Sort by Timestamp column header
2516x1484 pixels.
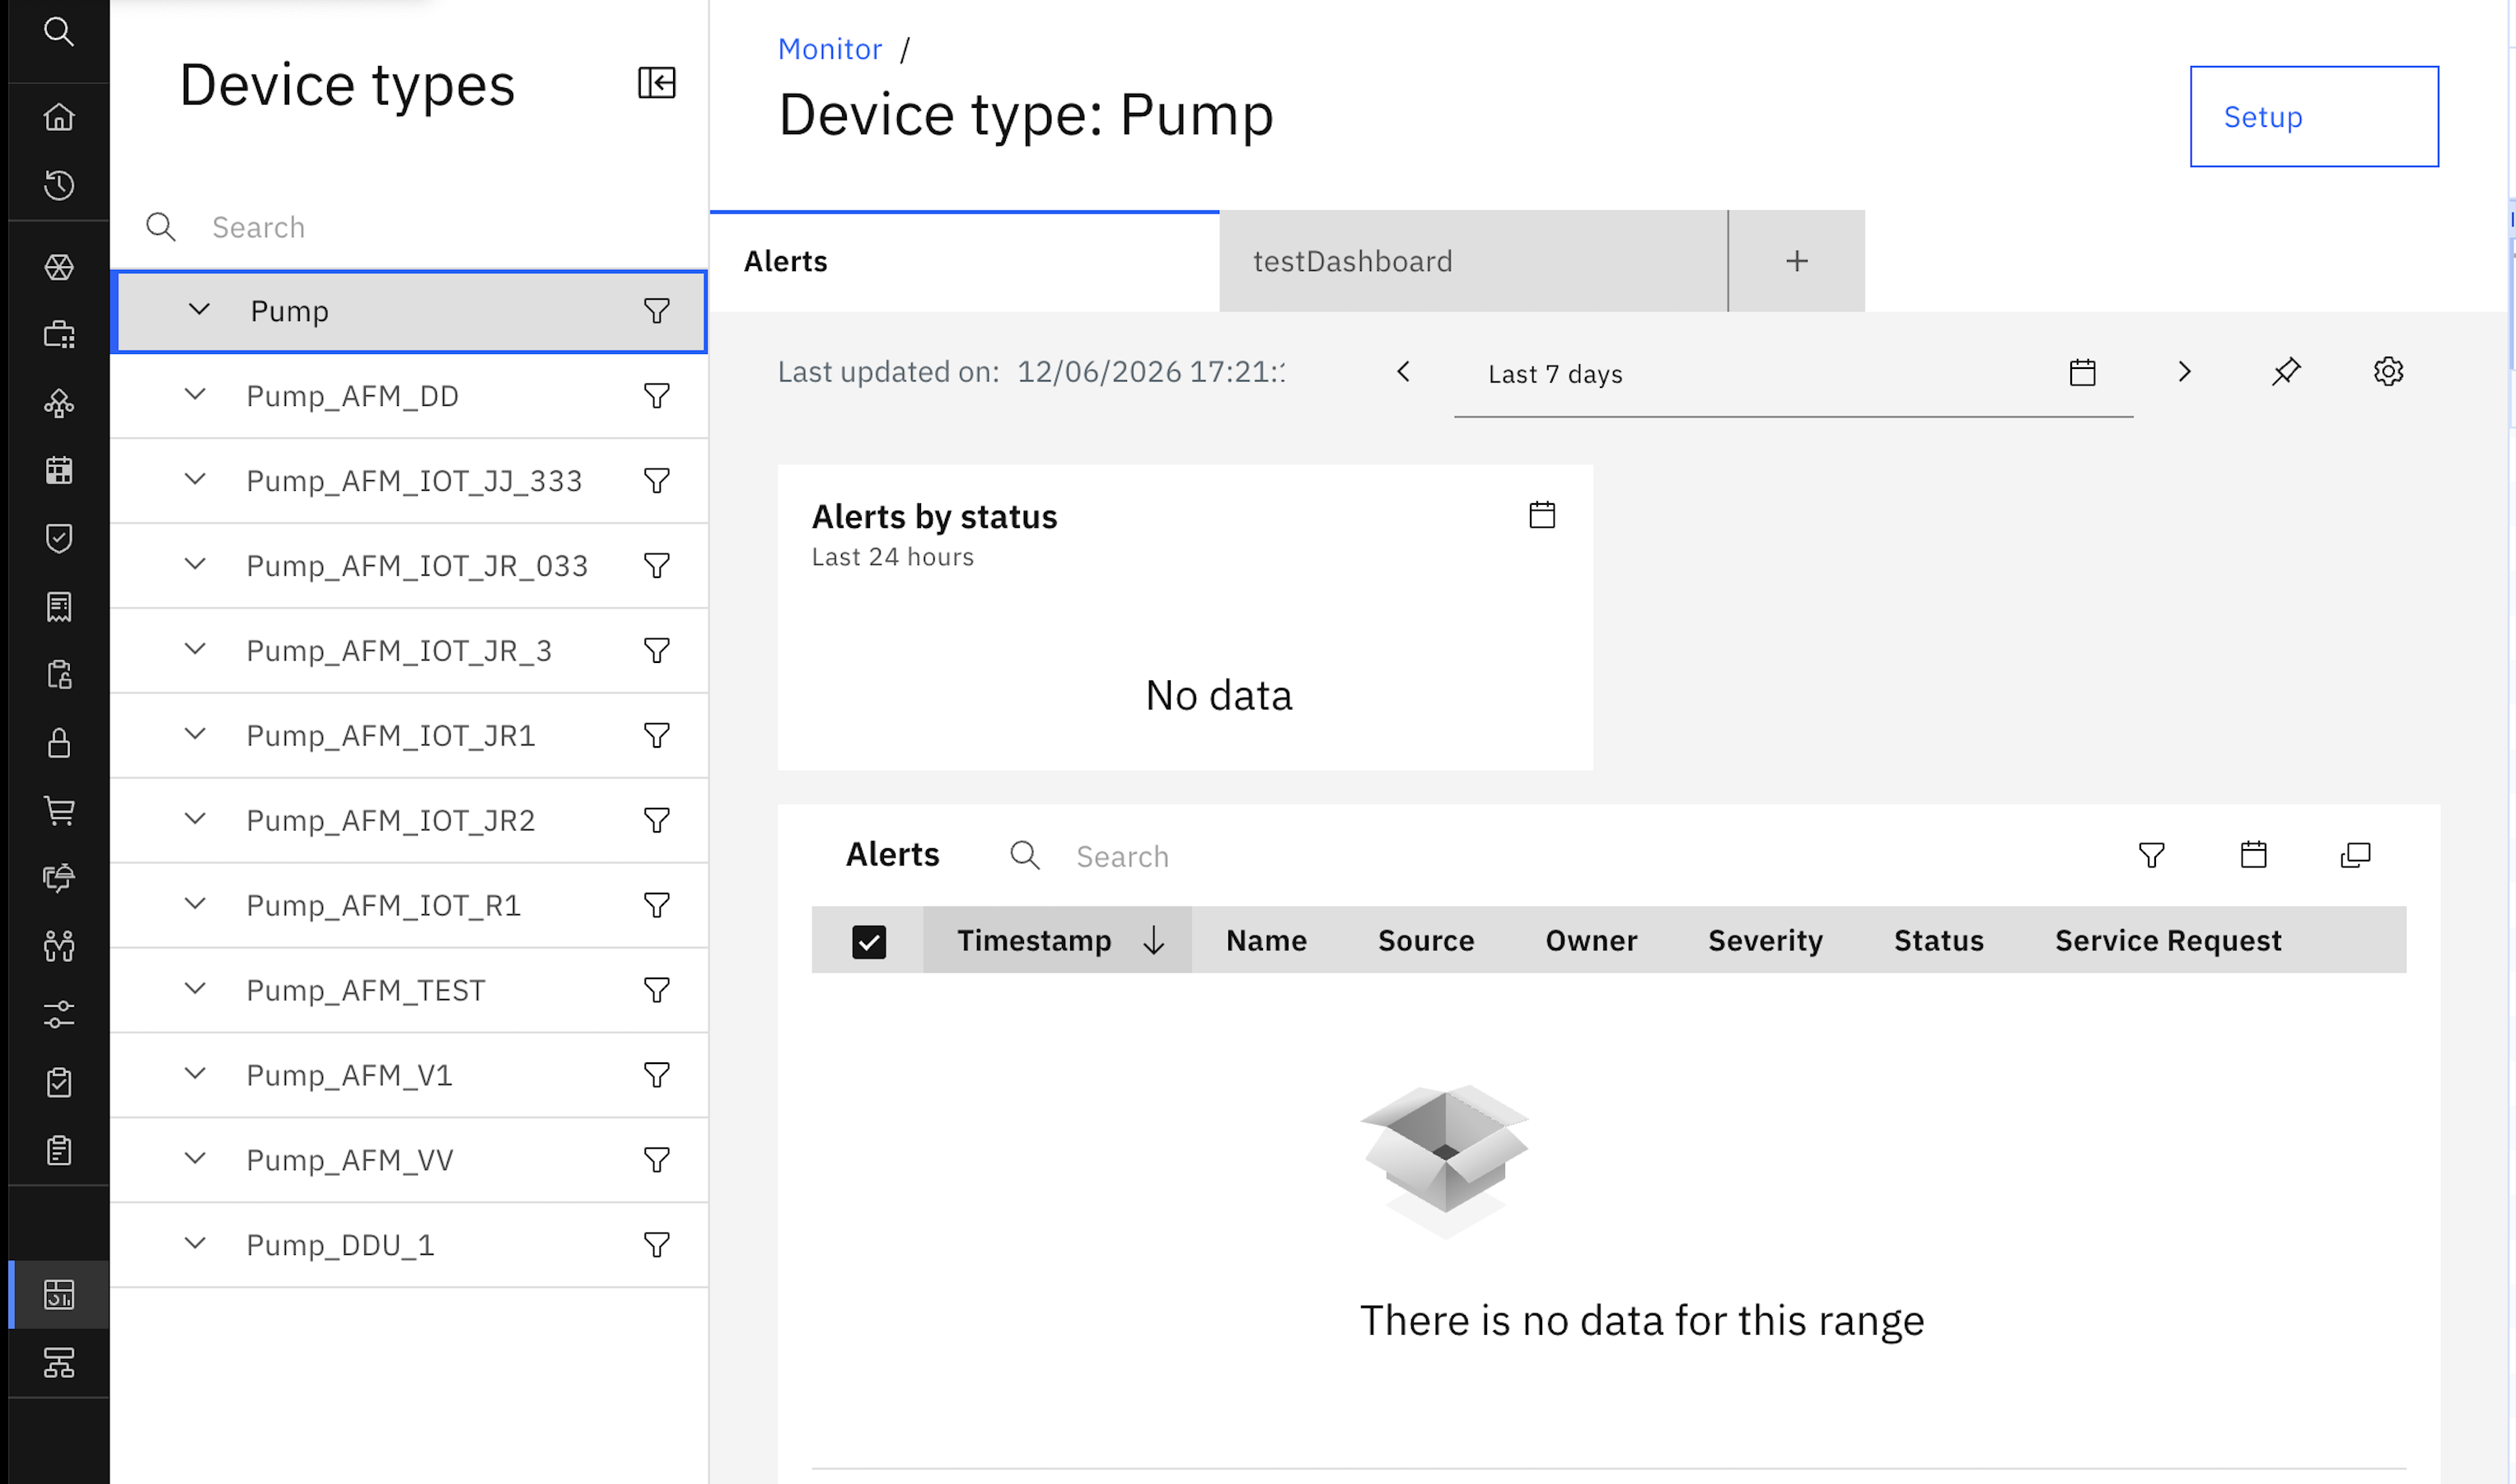pyautogui.click(x=1058, y=940)
